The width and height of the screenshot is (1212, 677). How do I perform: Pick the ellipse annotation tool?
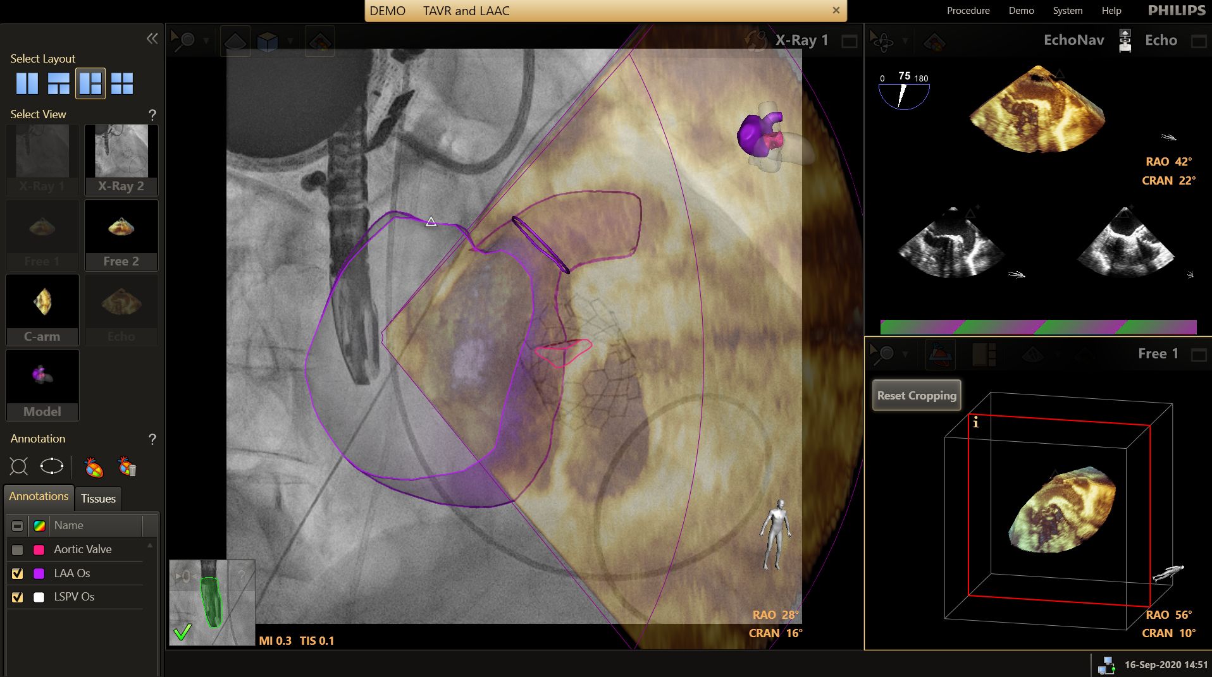click(x=52, y=467)
